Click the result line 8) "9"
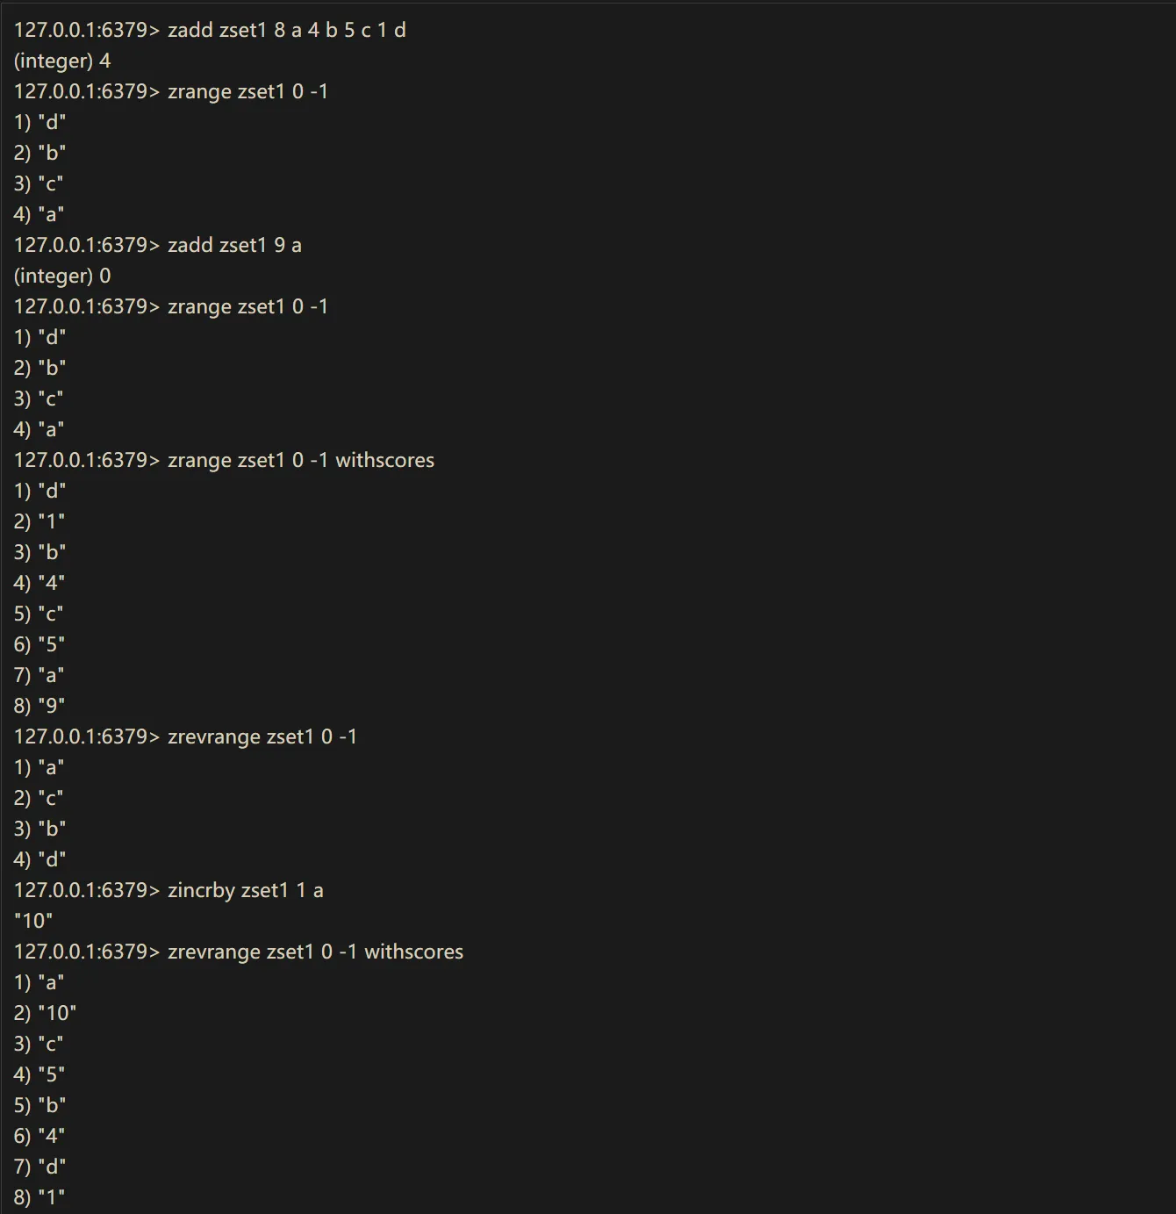The width and height of the screenshot is (1176, 1214). point(39,706)
